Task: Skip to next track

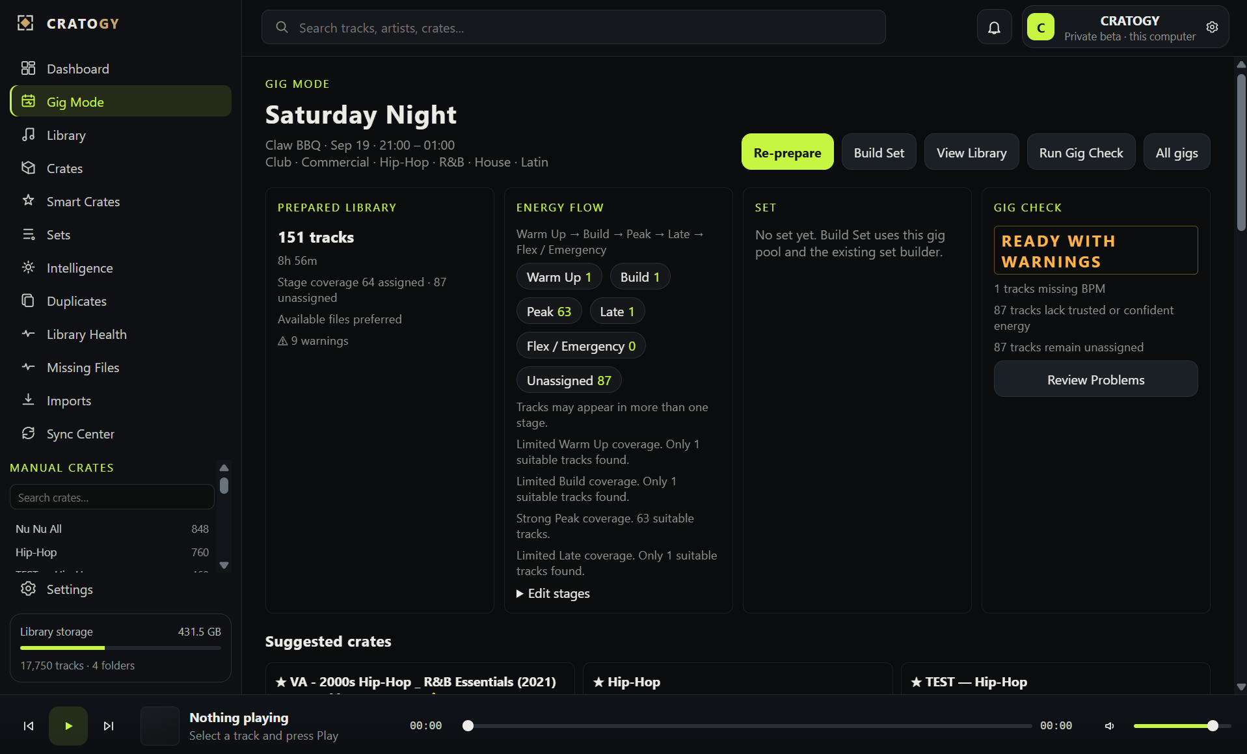Action: pos(109,726)
